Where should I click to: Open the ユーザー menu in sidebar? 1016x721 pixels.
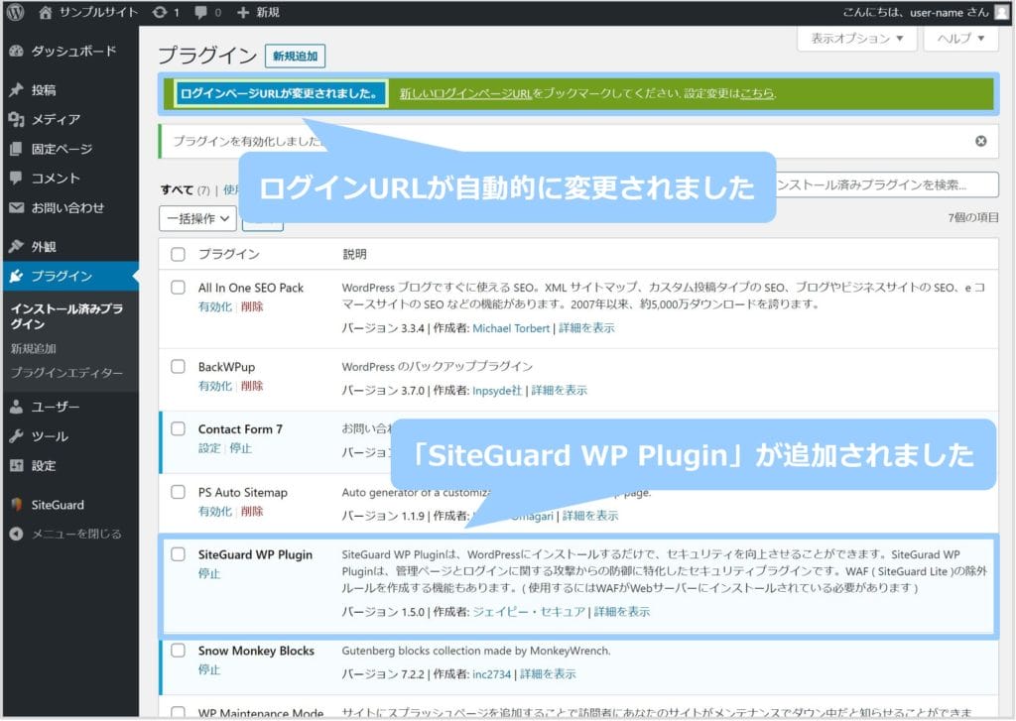[x=55, y=407]
